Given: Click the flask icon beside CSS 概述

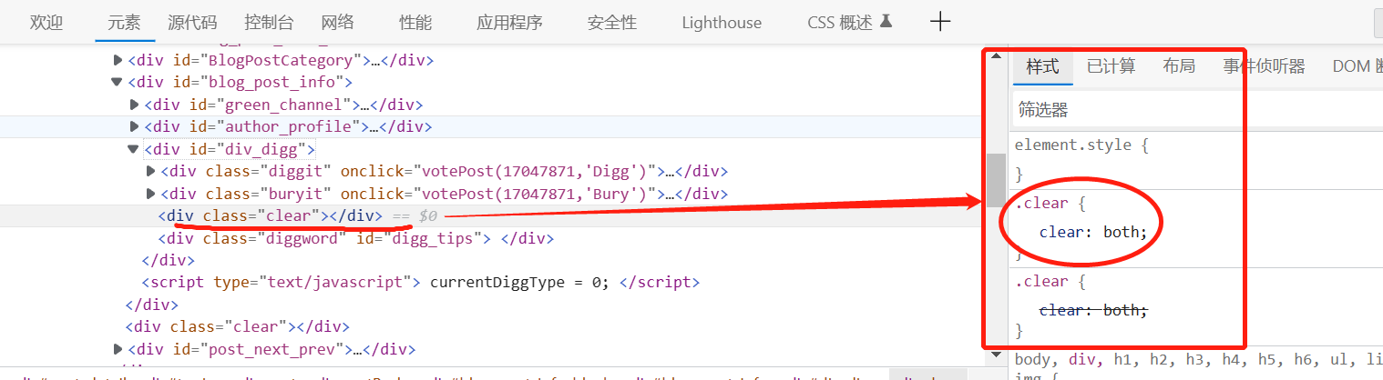Looking at the screenshot, I should [x=887, y=22].
